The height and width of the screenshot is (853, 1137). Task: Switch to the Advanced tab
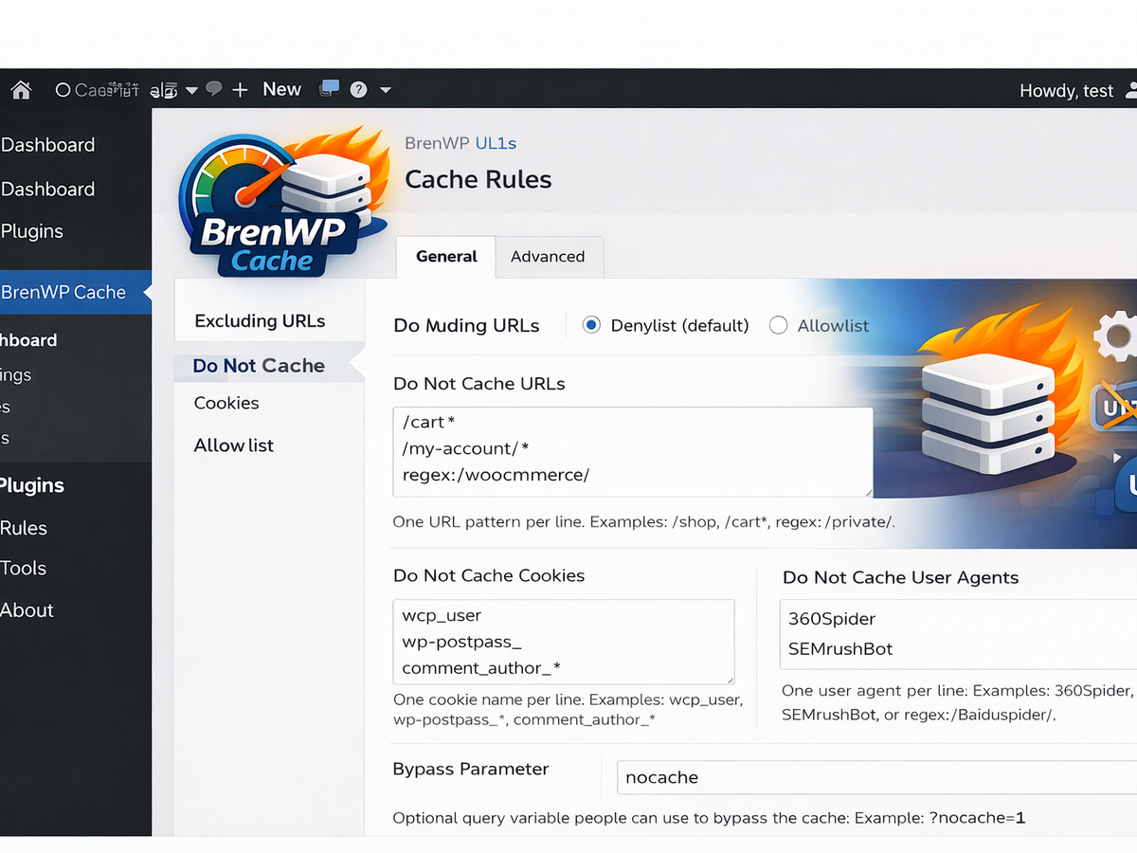tap(548, 257)
